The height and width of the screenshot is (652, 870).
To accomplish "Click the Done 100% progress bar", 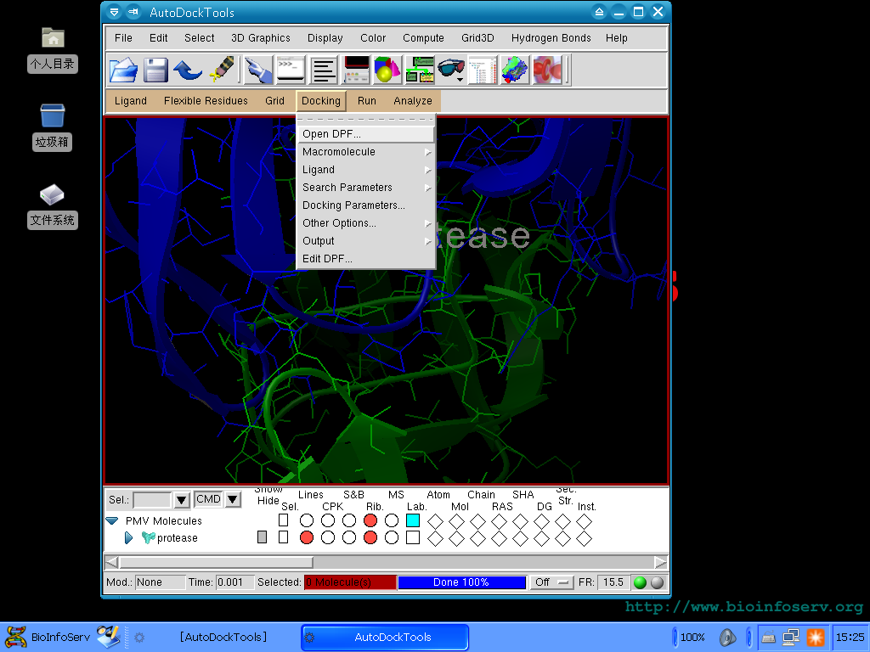I will click(461, 582).
